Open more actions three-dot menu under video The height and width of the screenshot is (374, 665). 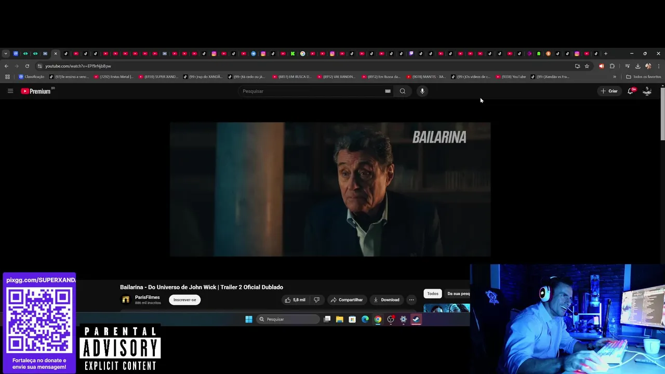pyautogui.click(x=411, y=300)
